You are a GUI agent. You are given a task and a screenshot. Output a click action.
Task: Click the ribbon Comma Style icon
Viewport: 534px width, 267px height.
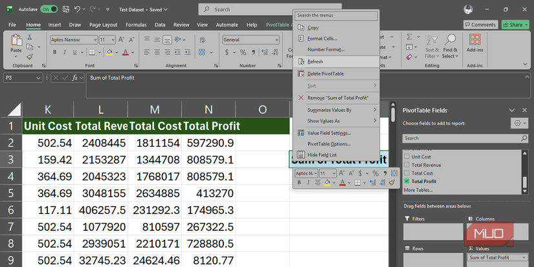pos(253,52)
